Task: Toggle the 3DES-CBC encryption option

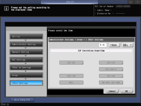Action: pos(71,76)
